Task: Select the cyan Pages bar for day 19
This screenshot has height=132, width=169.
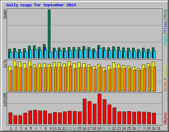Action: click(100, 53)
